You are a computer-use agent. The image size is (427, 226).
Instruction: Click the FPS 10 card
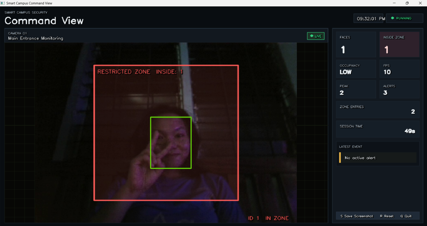click(x=400, y=69)
